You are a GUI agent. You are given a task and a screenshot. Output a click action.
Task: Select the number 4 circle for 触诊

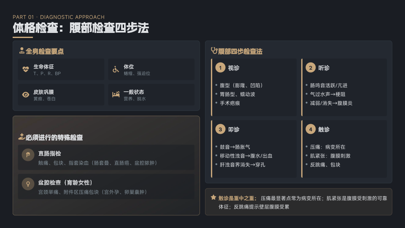(310, 129)
